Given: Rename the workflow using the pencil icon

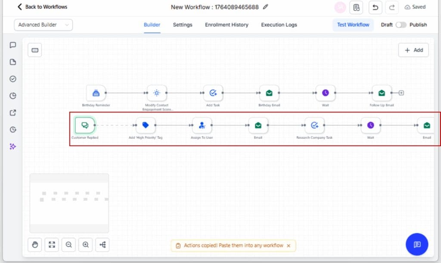Looking at the screenshot, I should [x=265, y=7].
